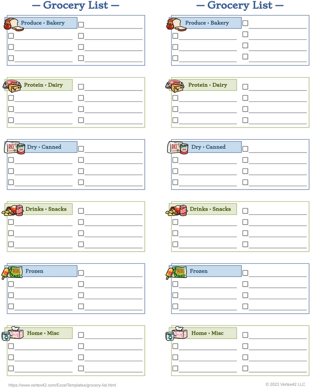Click the chips and cola icon in left list

(12, 210)
